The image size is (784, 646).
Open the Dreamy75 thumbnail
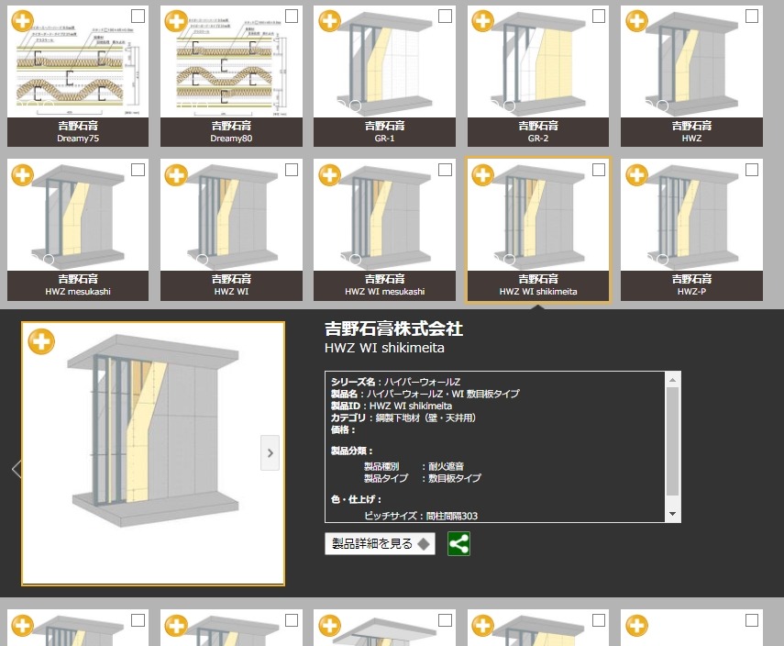pyautogui.click(x=78, y=61)
